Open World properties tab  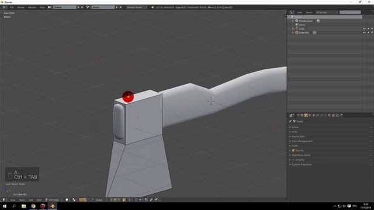pos(310,116)
